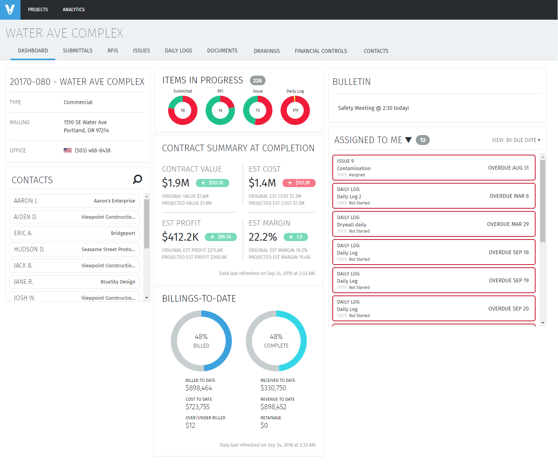Click the Viewpoint logo in the top corner
The width and height of the screenshot is (558, 464).
pyautogui.click(x=10, y=10)
